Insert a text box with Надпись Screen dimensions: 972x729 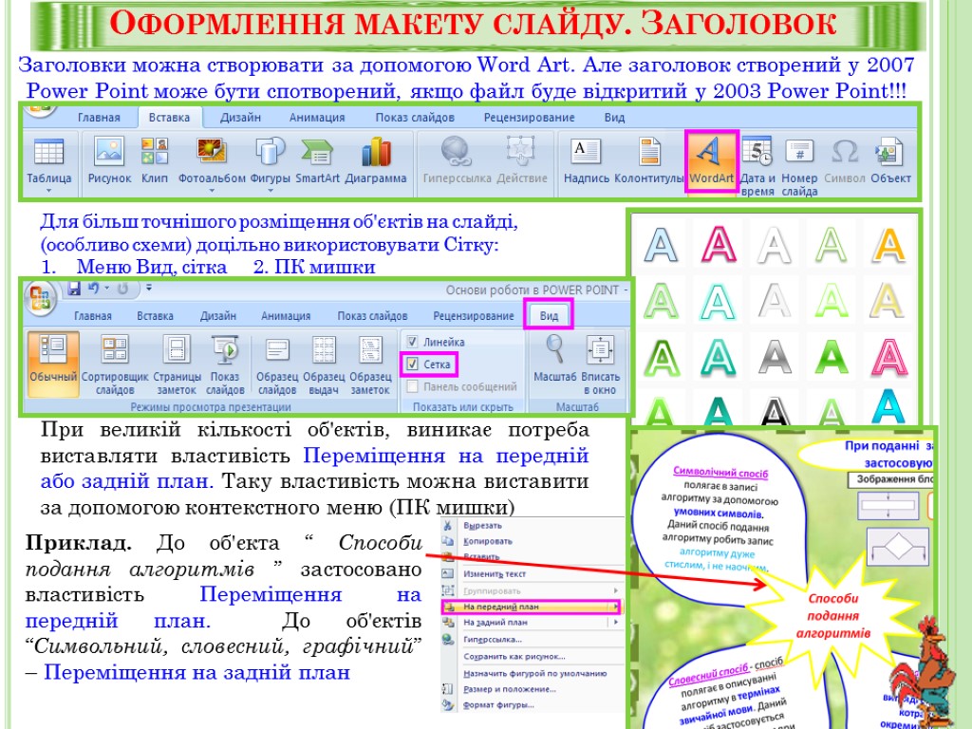pyautogui.click(x=586, y=160)
